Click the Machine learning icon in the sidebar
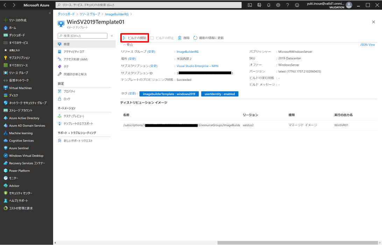 6,133
